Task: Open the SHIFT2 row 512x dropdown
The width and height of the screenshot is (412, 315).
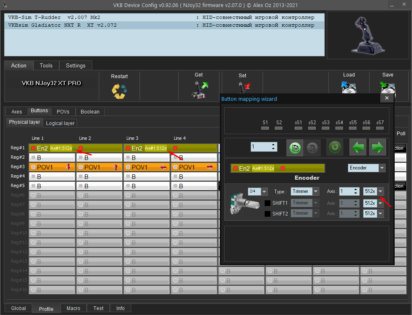Action: (x=380, y=213)
